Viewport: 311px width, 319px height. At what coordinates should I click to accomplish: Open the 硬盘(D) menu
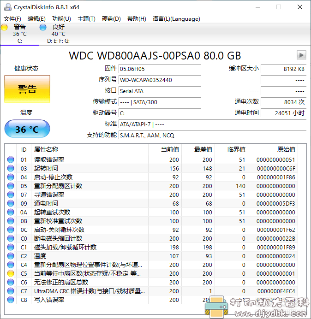pos(111,19)
